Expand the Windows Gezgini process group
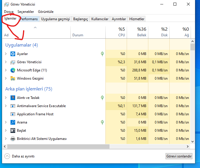 pos(6,78)
